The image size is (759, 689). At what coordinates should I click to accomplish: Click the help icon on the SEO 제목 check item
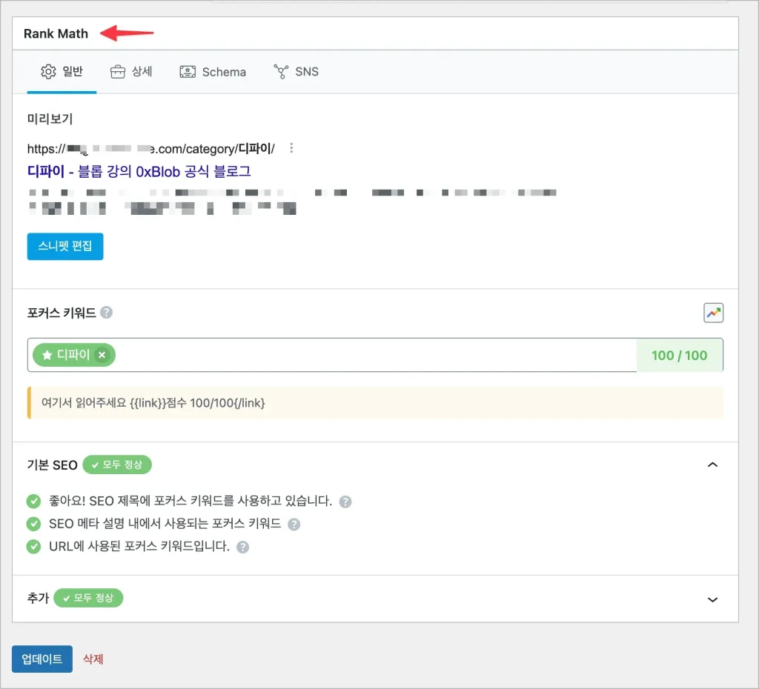344,502
